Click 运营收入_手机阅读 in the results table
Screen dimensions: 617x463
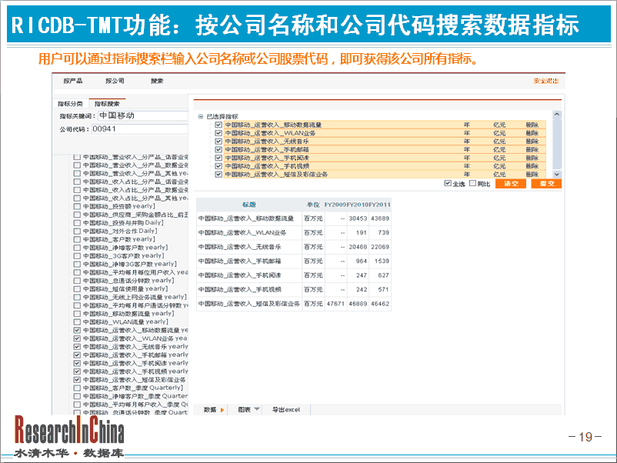coord(239,275)
